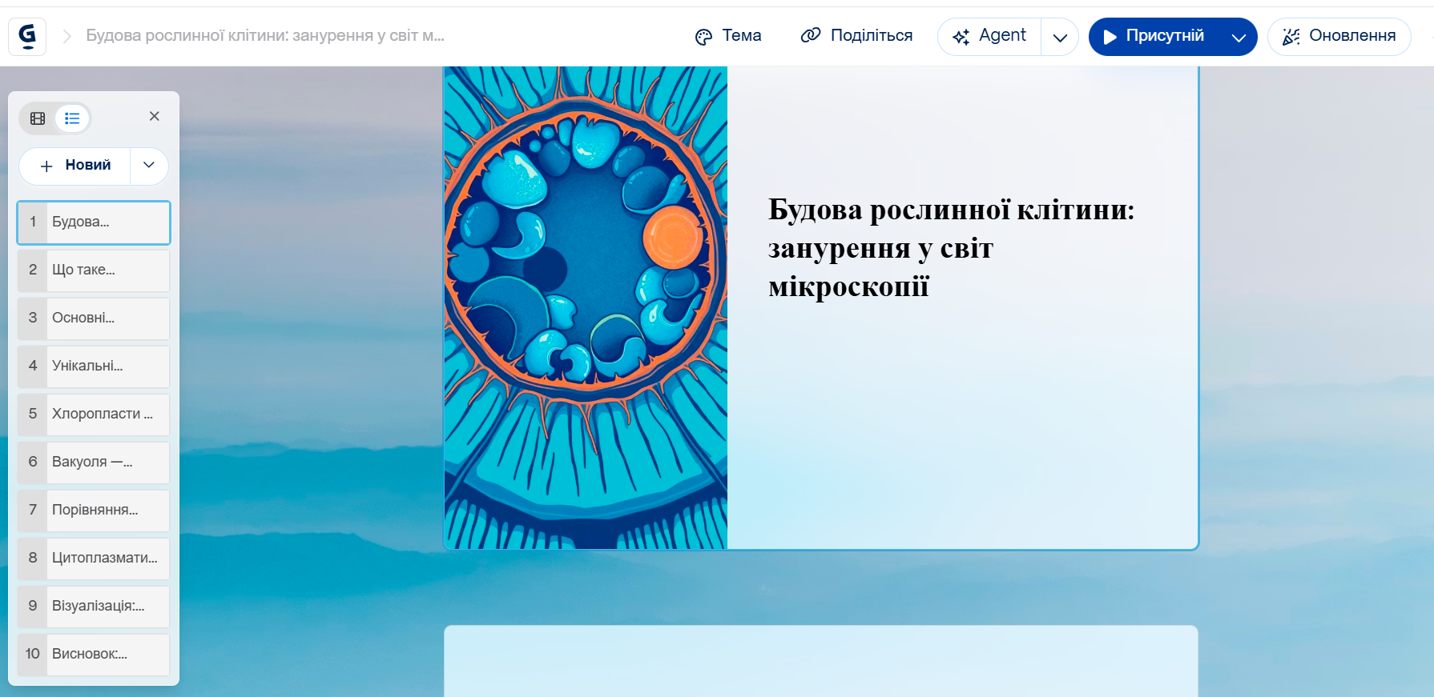Viewport: 1434px width, 697px height.
Task: Click the slide heading text Будова рослинної клітини
Action: (951, 248)
